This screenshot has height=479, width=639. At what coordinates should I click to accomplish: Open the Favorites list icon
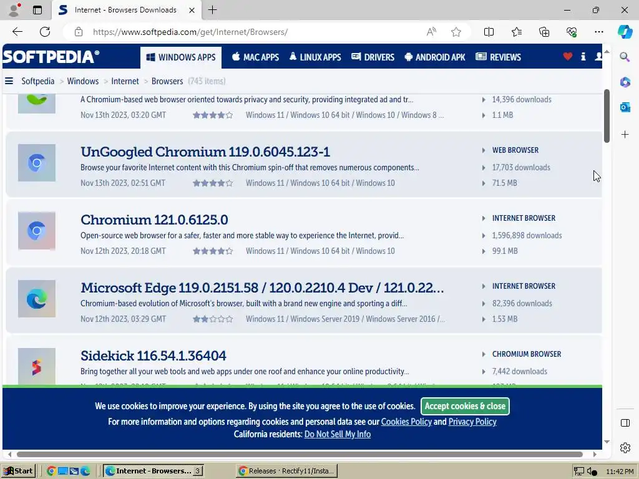point(516,32)
